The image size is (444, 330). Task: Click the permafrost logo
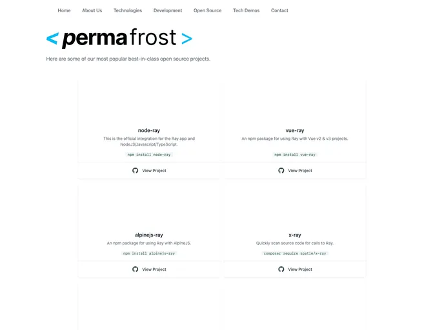click(119, 39)
